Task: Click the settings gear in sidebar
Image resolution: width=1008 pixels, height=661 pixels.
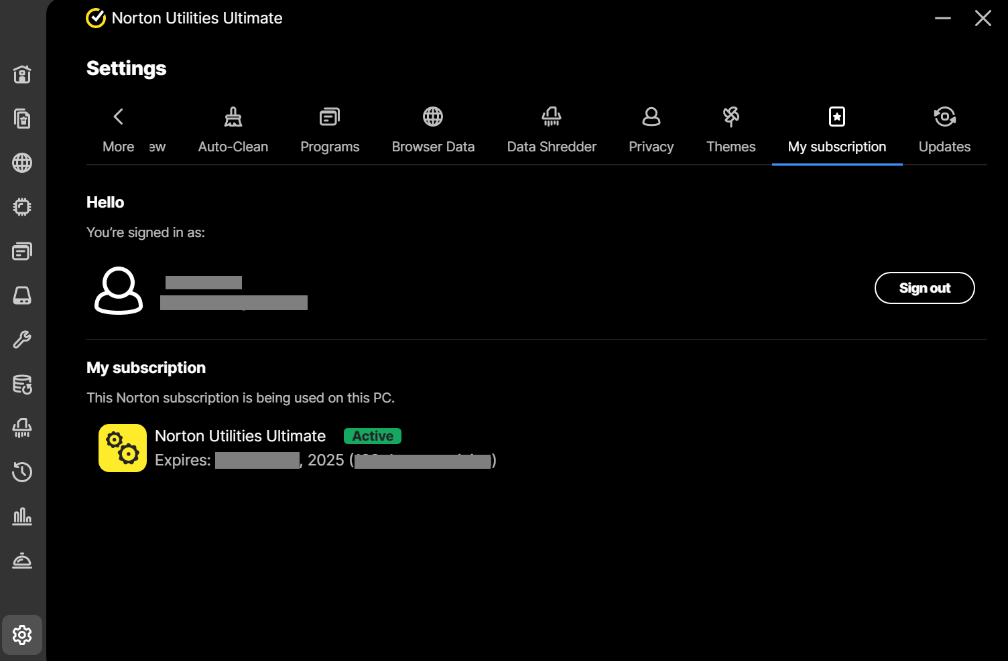Action: [22, 635]
